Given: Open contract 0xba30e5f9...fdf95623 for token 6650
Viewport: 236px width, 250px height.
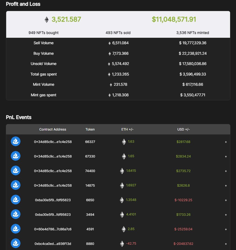Looking at the screenshot, I should [53, 200].
